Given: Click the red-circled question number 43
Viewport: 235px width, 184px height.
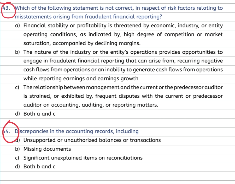Looking at the screenshot, I should (x=6, y=8).
